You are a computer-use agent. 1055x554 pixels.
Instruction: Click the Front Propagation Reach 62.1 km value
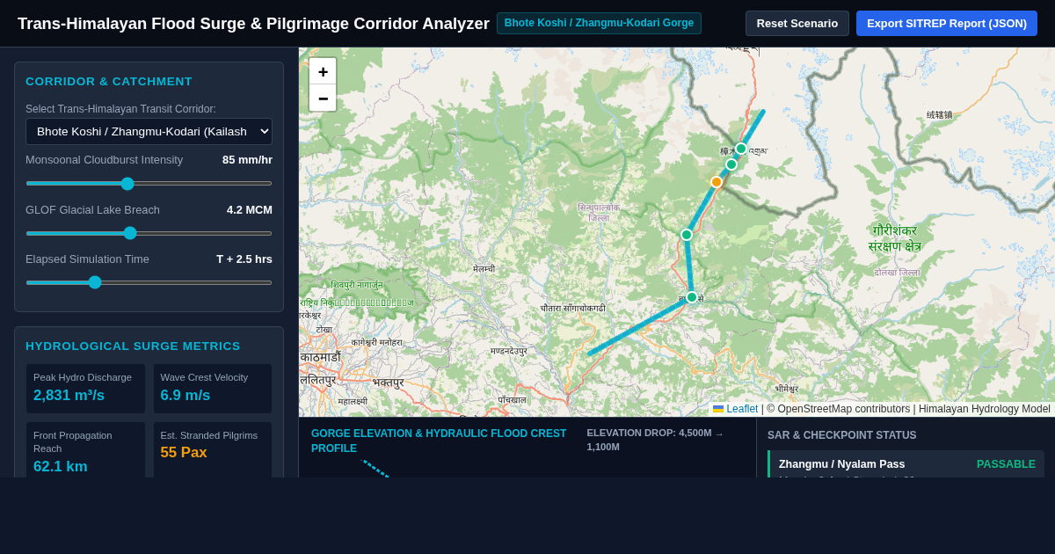(x=61, y=467)
